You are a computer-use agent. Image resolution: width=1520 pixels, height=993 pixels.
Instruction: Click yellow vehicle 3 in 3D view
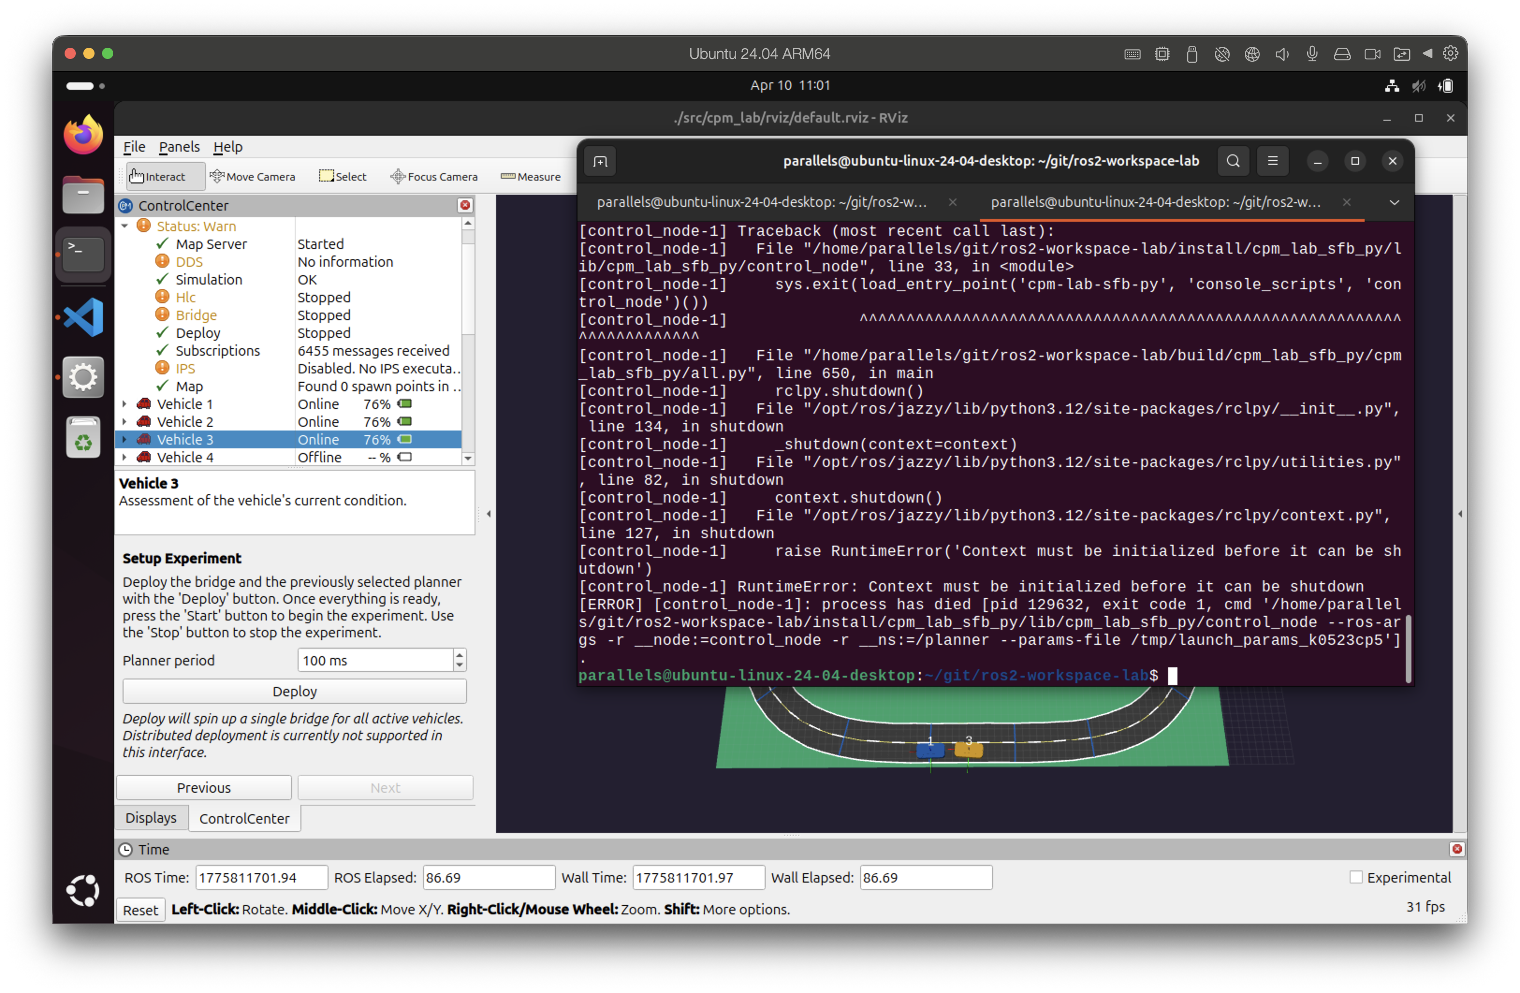pos(969,750)
